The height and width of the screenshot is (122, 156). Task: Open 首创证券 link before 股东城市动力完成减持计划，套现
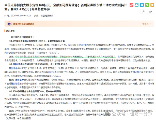(19, 80)
